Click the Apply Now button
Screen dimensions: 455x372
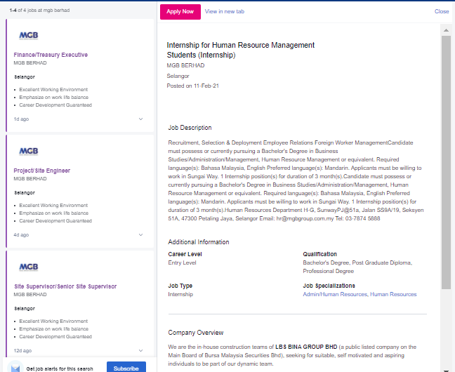click(180, 12)
